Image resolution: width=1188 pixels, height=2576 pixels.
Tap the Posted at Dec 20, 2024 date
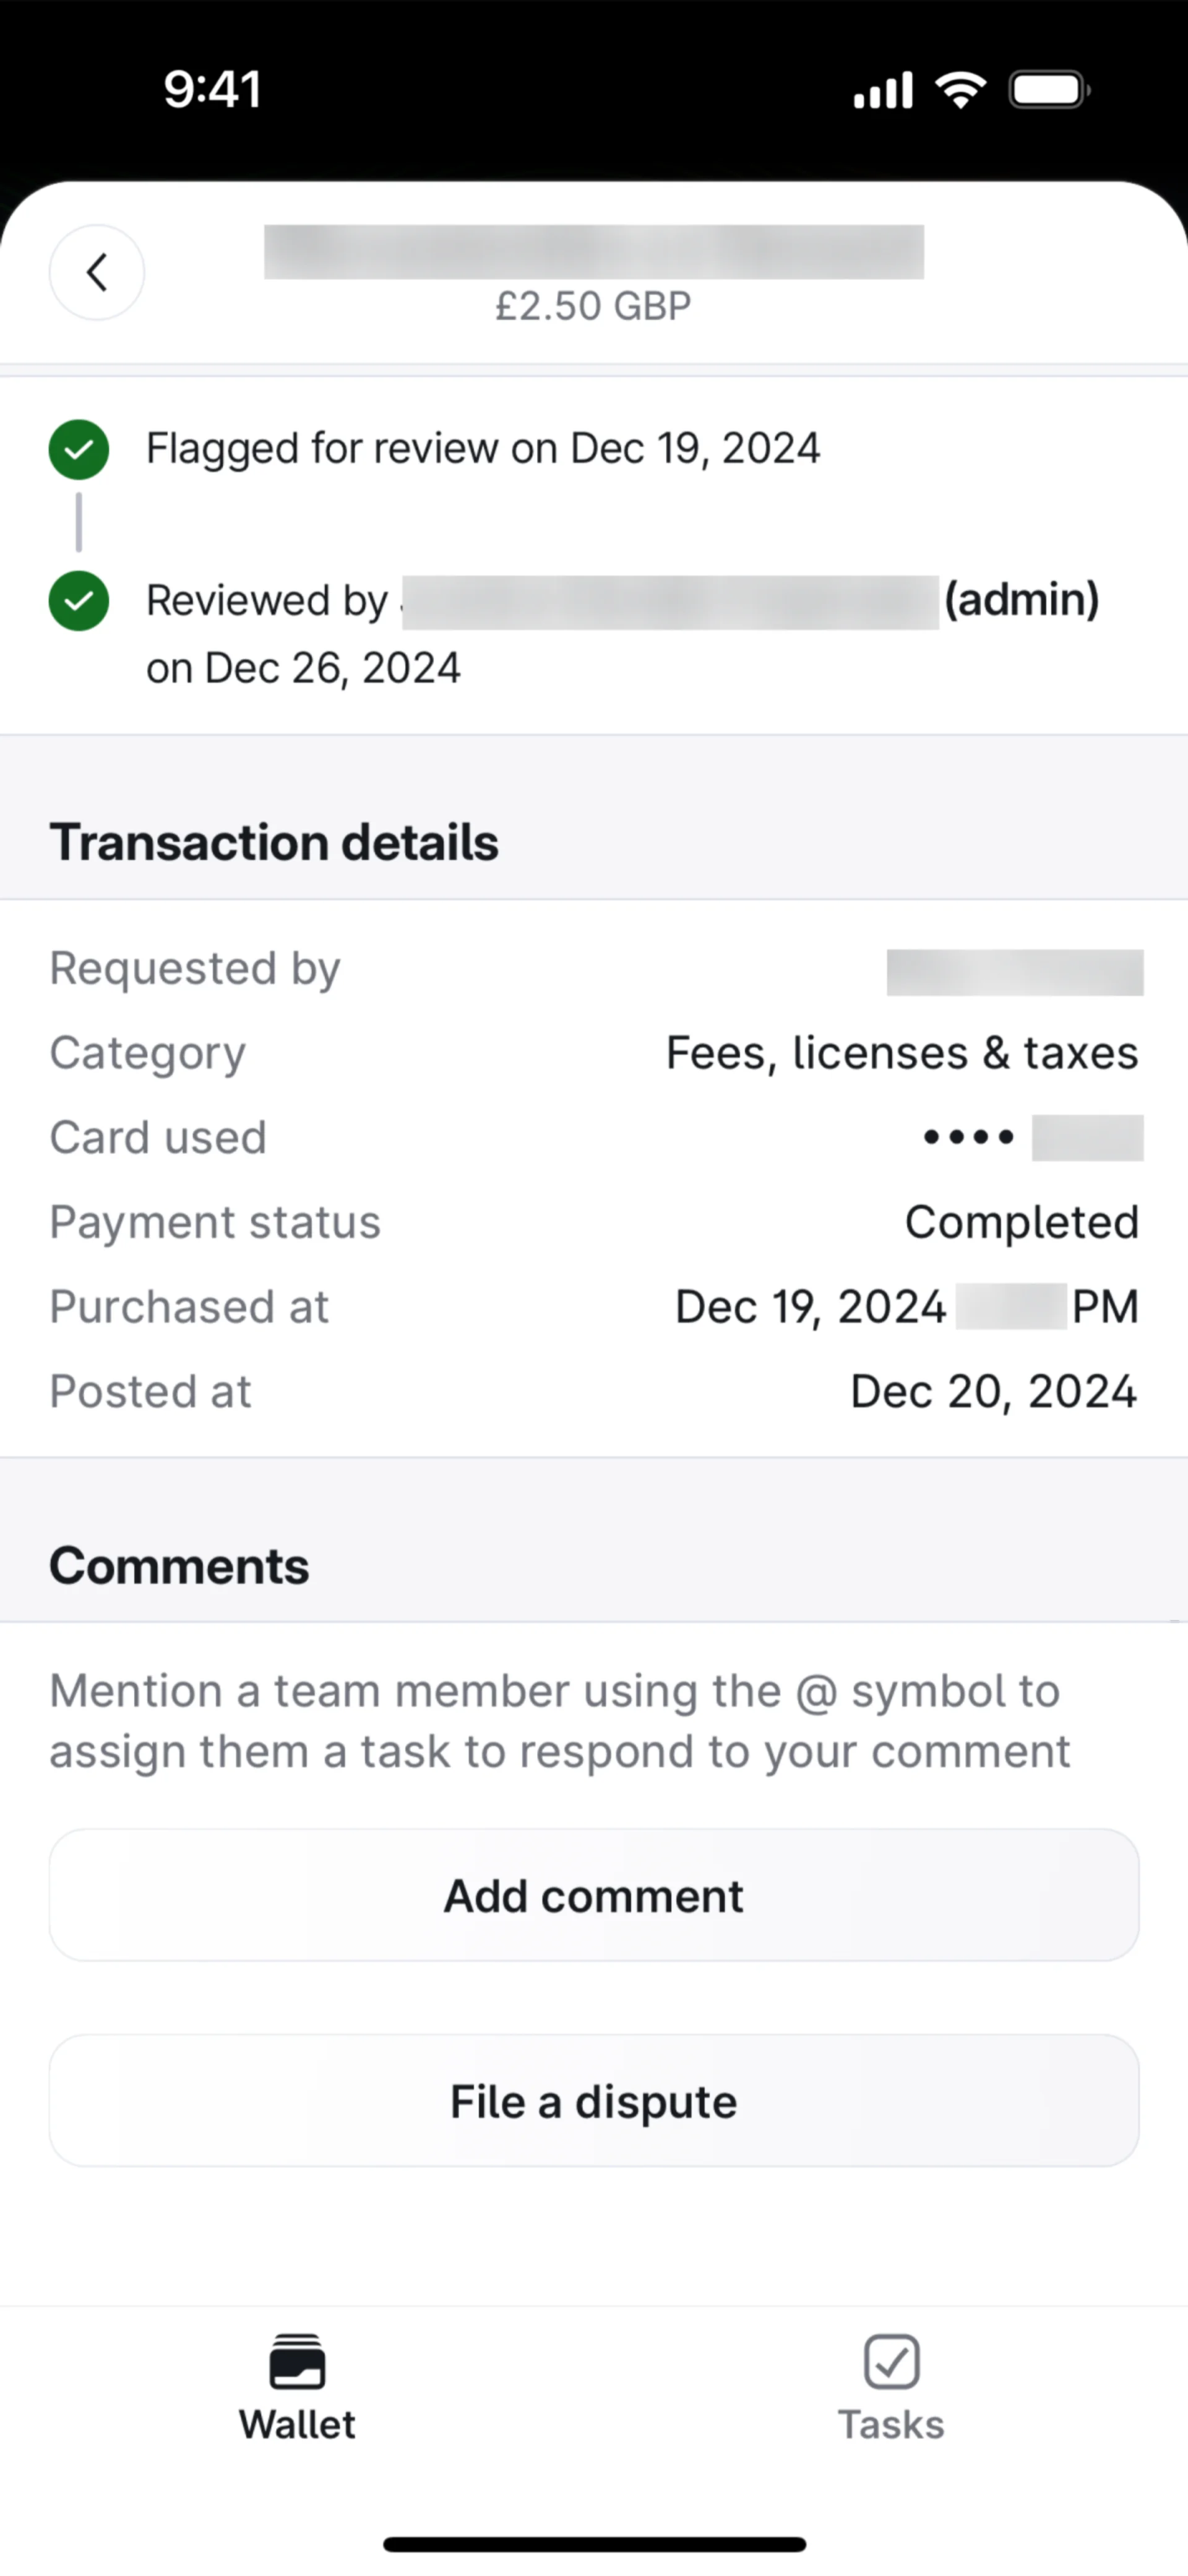coord(993,1391)
